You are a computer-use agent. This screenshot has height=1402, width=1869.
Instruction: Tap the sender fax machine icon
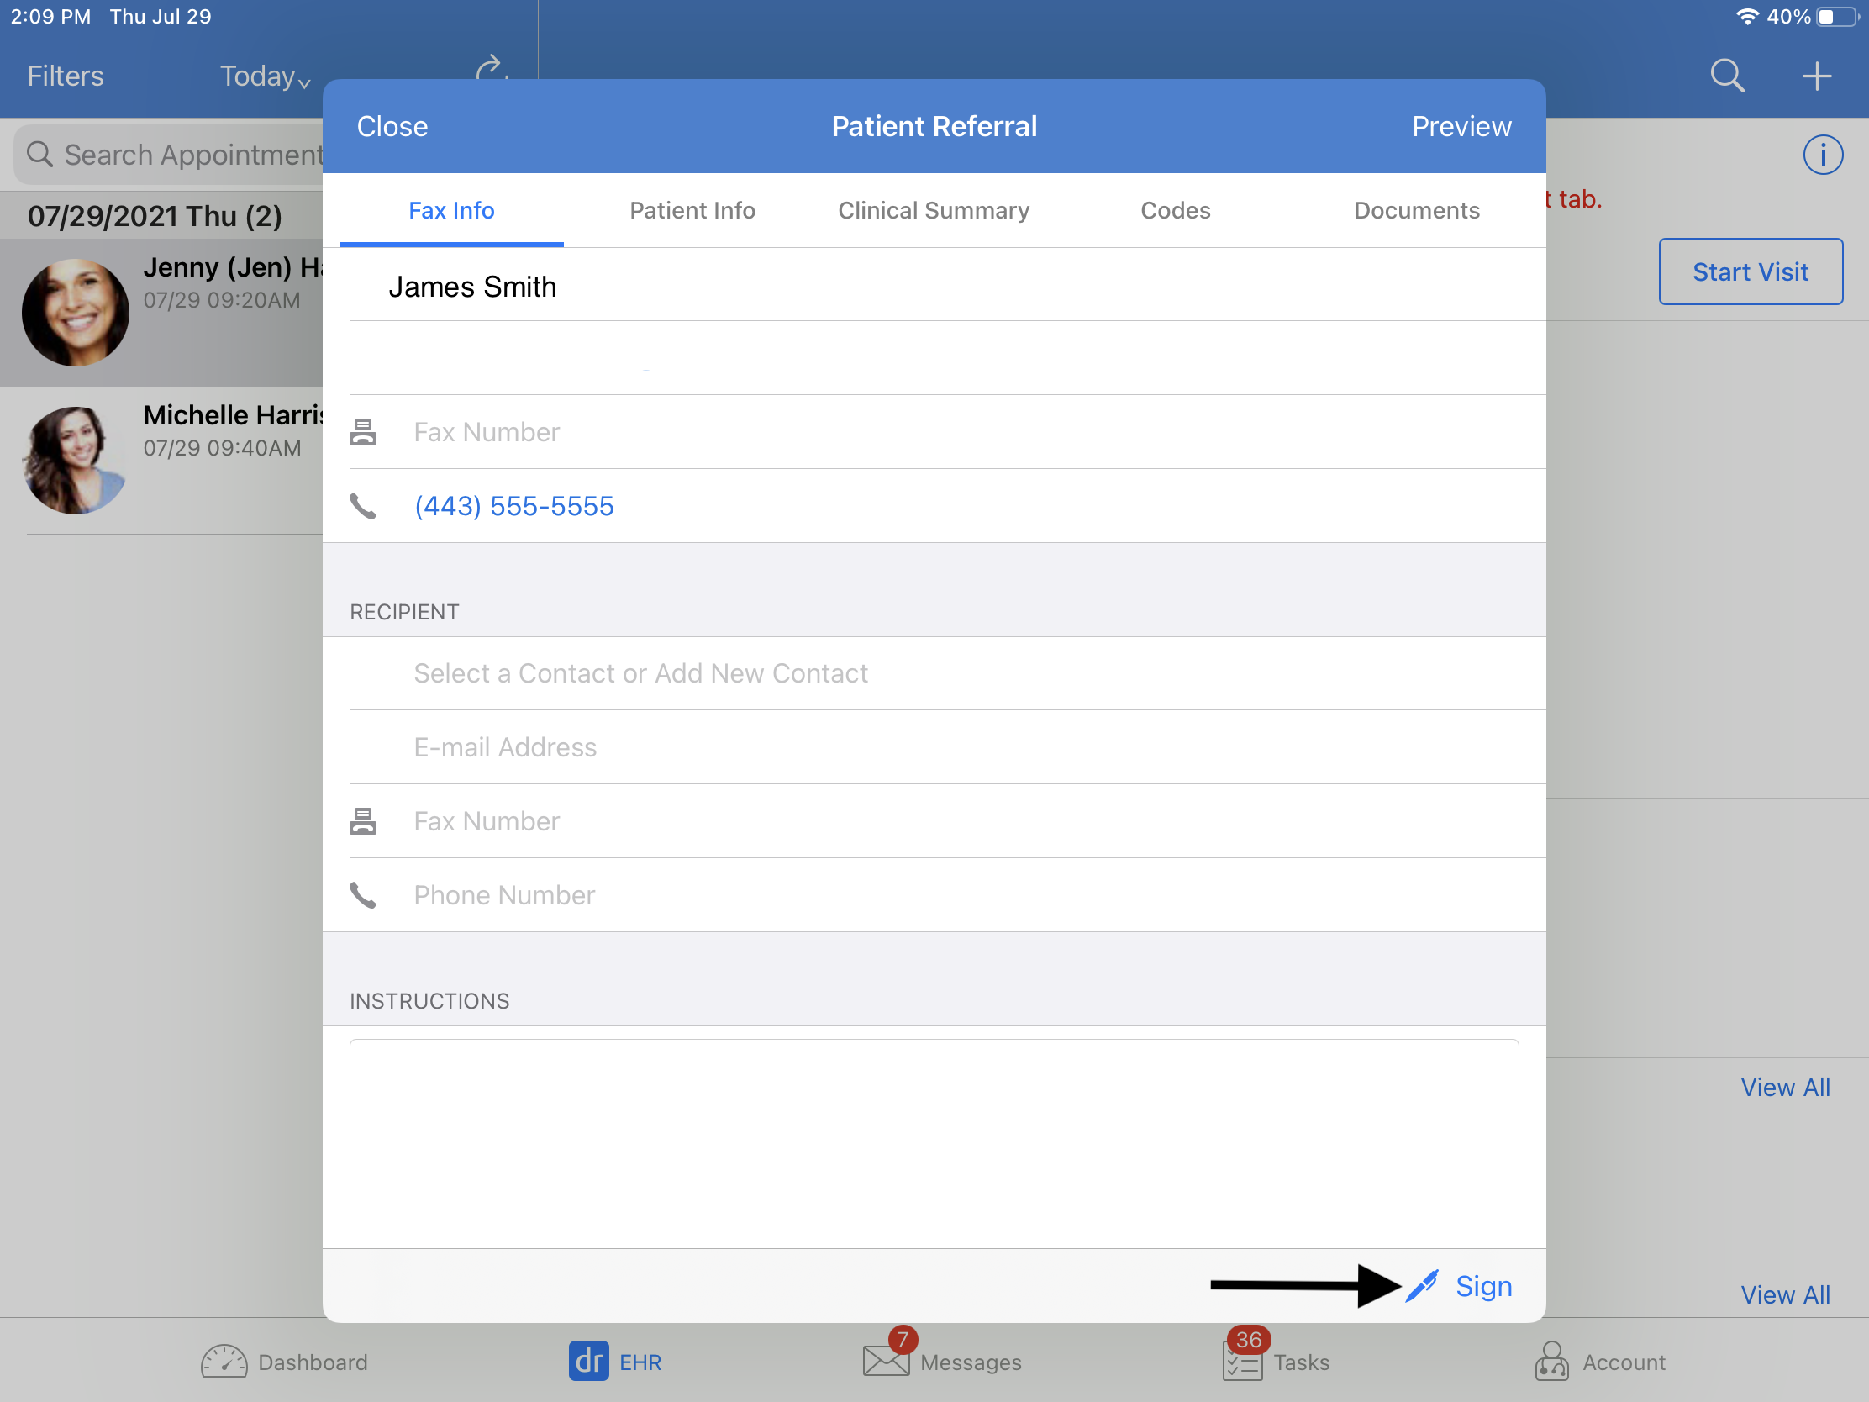(x=363, y=432)
